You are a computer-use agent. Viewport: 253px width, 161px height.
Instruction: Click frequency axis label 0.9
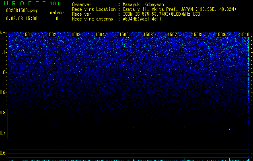point(3,93)
